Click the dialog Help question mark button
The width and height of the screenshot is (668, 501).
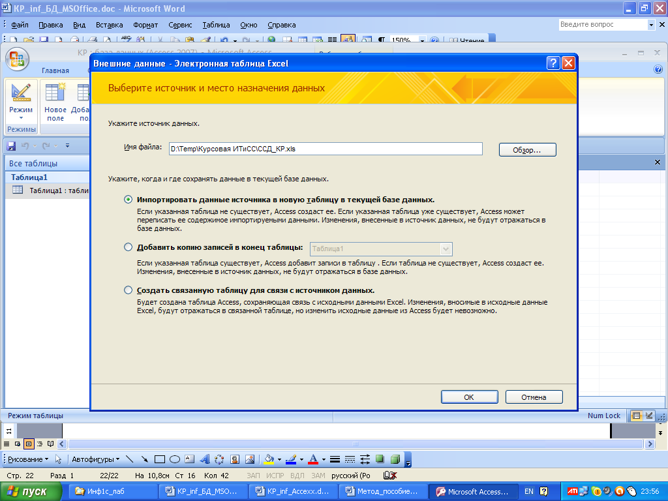[553, 63]
